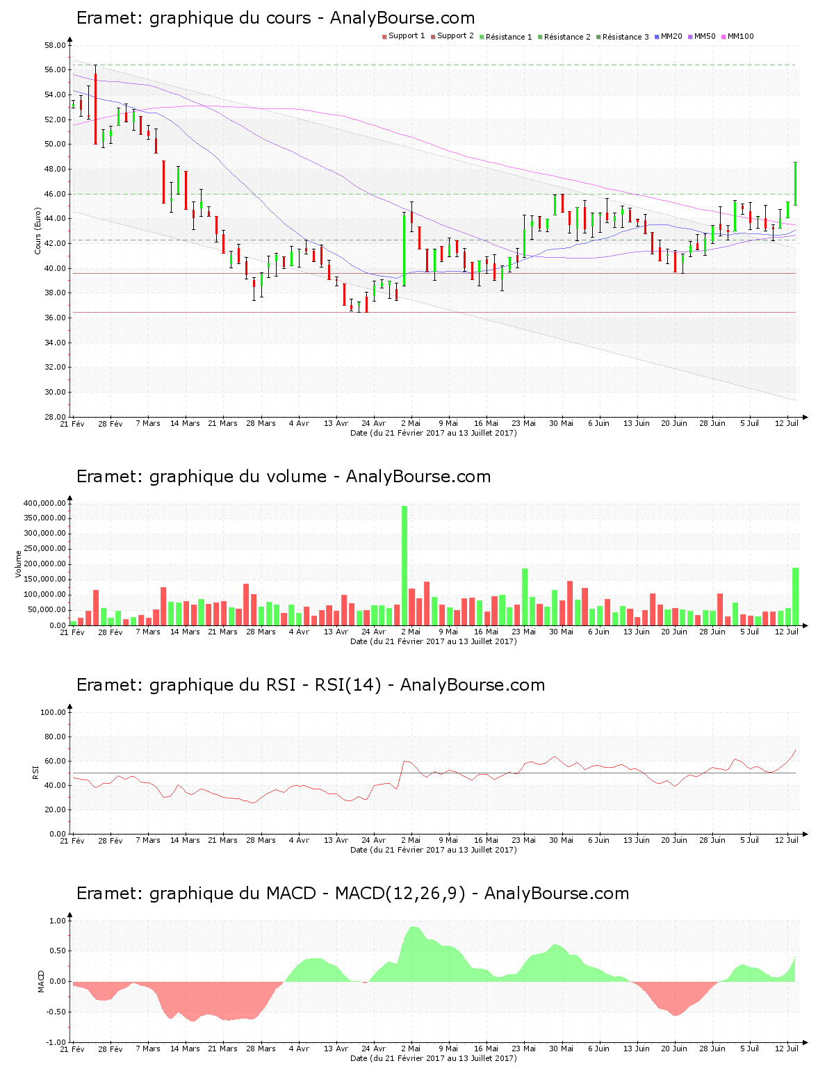Click the '4 Avr' date under MACD chart
The width and height of the screenshot is (834, 1077).
[299, 1049]
